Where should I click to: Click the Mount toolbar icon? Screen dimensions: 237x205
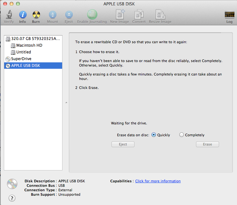[53, 15]
